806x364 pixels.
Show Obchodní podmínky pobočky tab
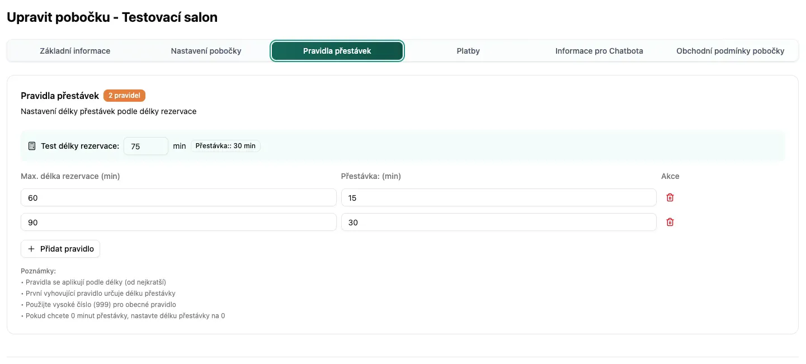tap(730, 51)
